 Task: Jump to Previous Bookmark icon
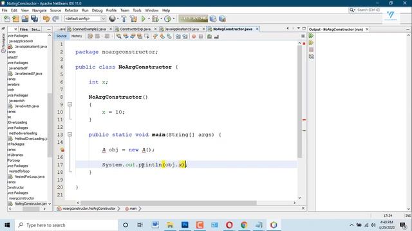[x=155, y=37]
